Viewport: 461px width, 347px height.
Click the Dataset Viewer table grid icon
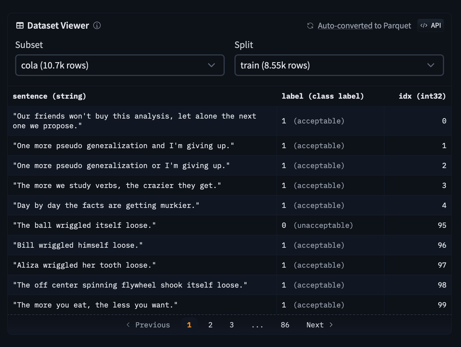tap(20, 25)
